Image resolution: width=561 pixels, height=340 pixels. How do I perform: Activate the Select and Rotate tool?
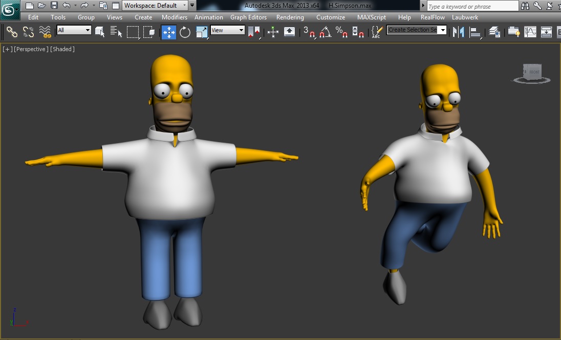tap(185, 32)
